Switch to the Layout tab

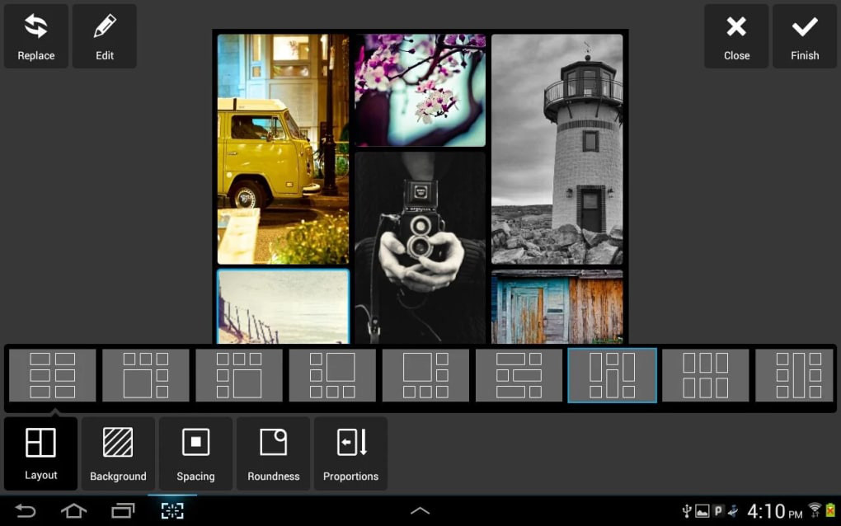coord(40,453)
